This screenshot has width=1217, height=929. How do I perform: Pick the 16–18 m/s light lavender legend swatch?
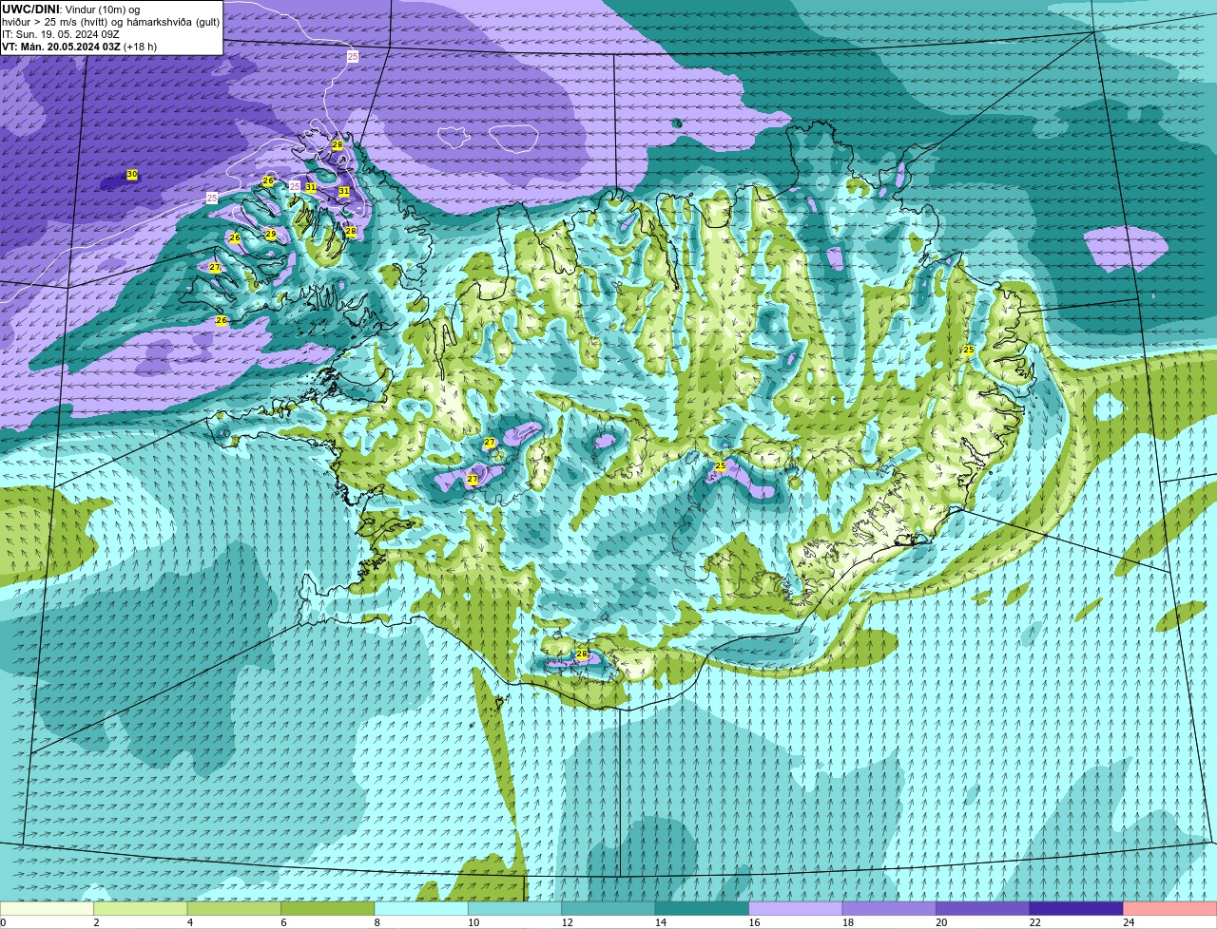(796, 908)
